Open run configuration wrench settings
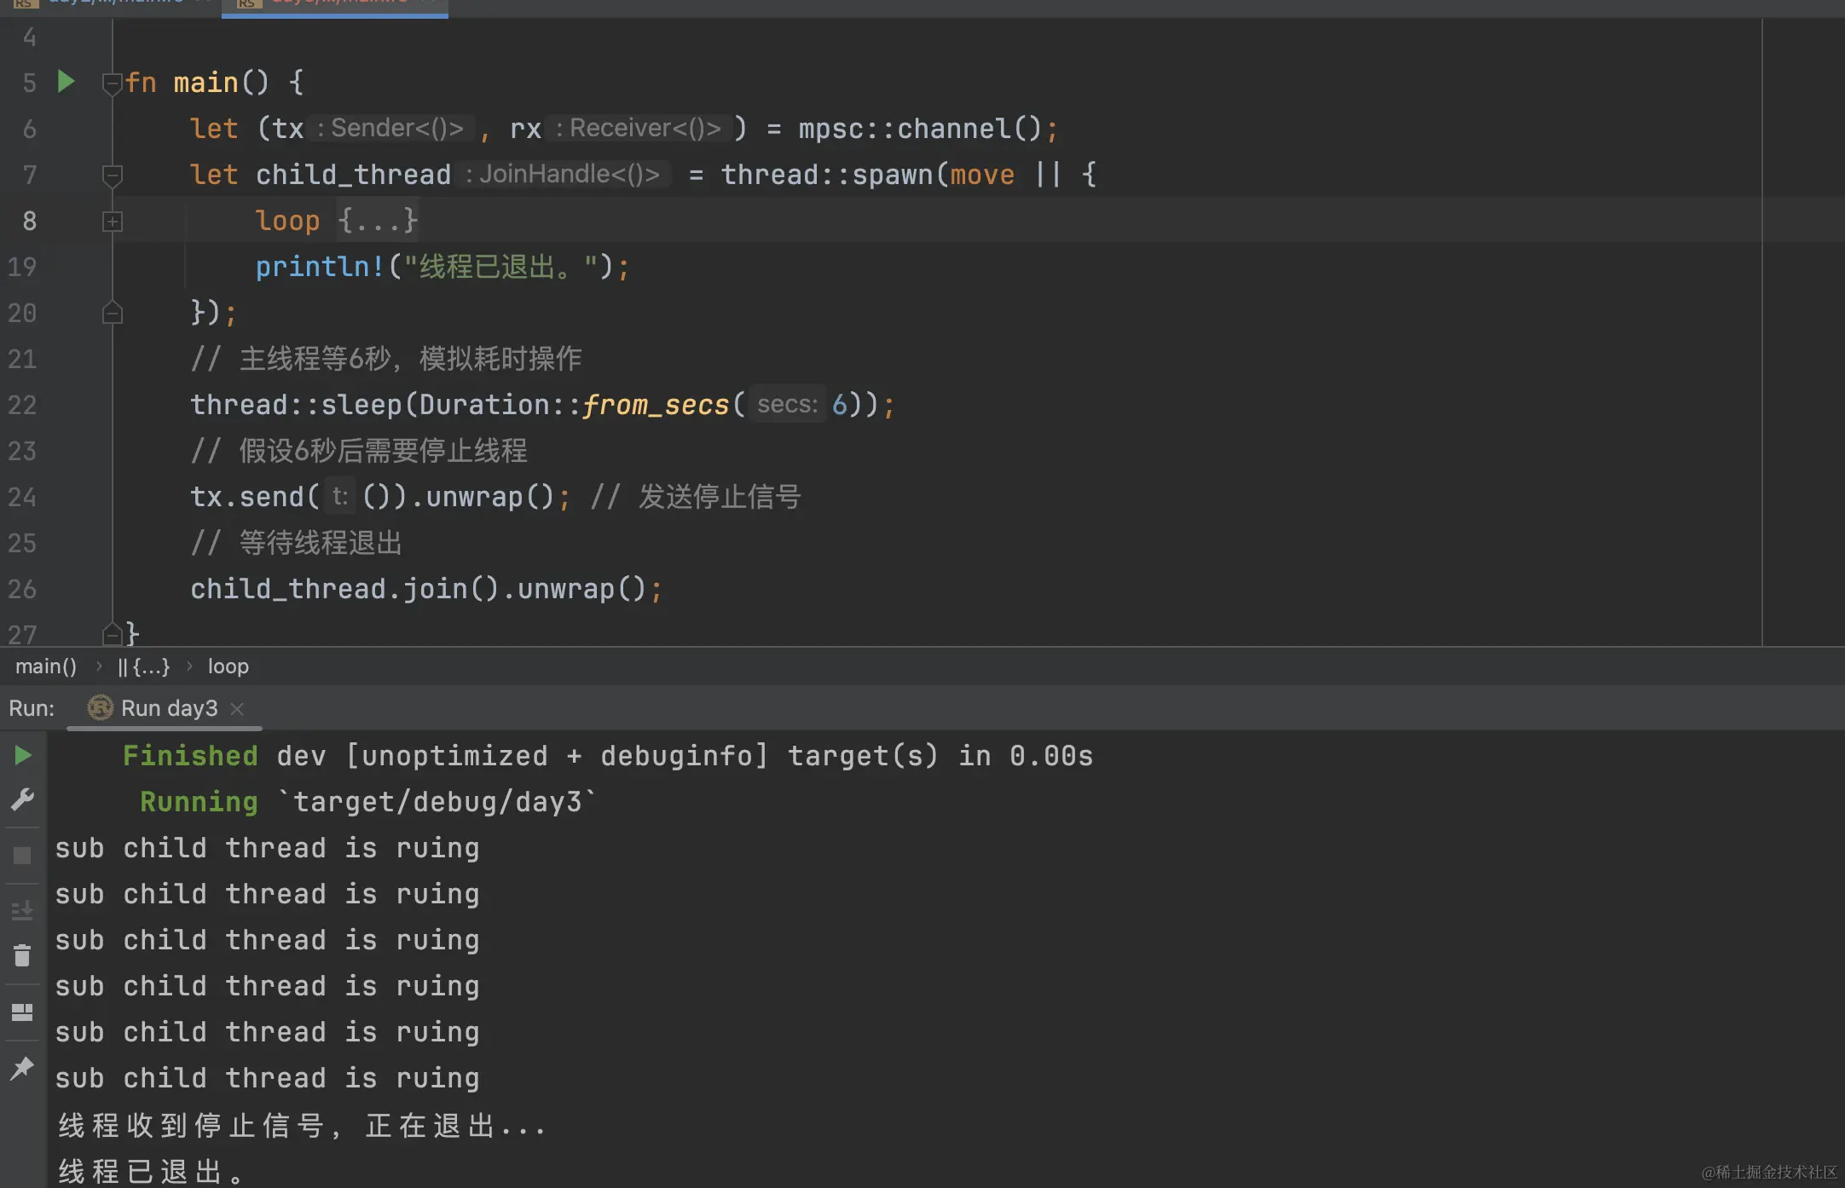 coord(23,799)
